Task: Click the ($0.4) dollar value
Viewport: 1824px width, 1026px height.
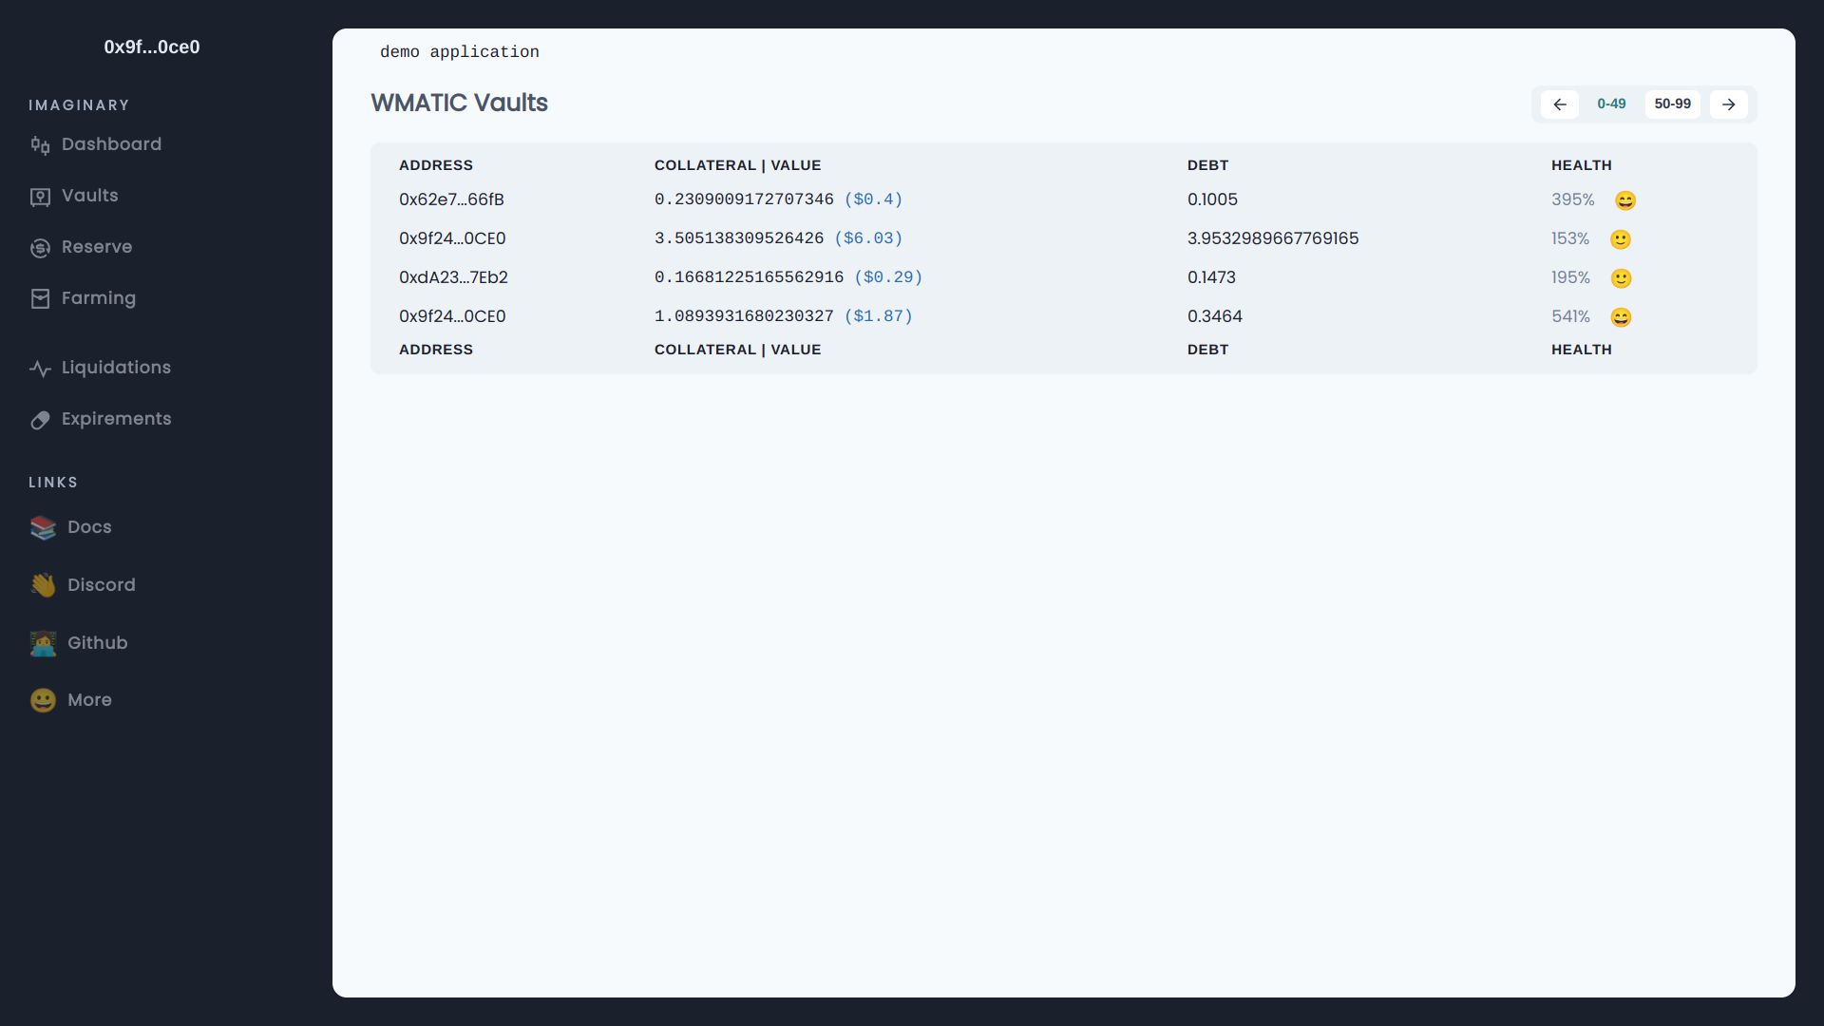Action: tap(873, 199)
